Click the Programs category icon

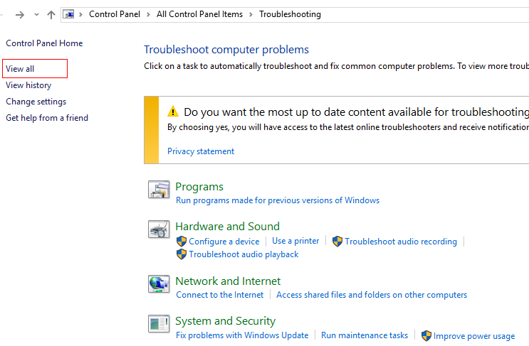coord(159,190)
